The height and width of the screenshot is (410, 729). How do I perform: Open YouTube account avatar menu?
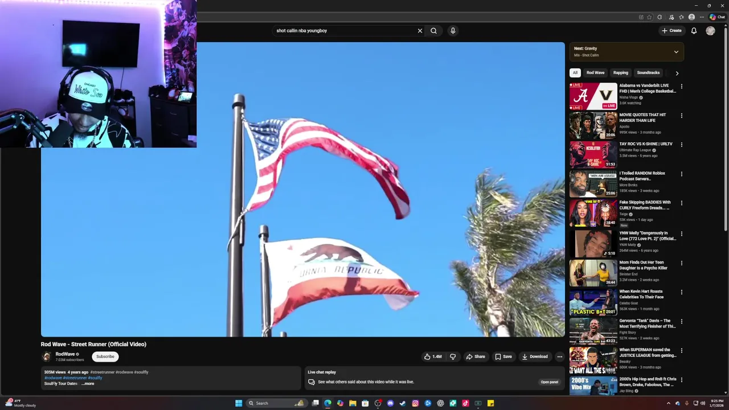(x=710, y=31)
